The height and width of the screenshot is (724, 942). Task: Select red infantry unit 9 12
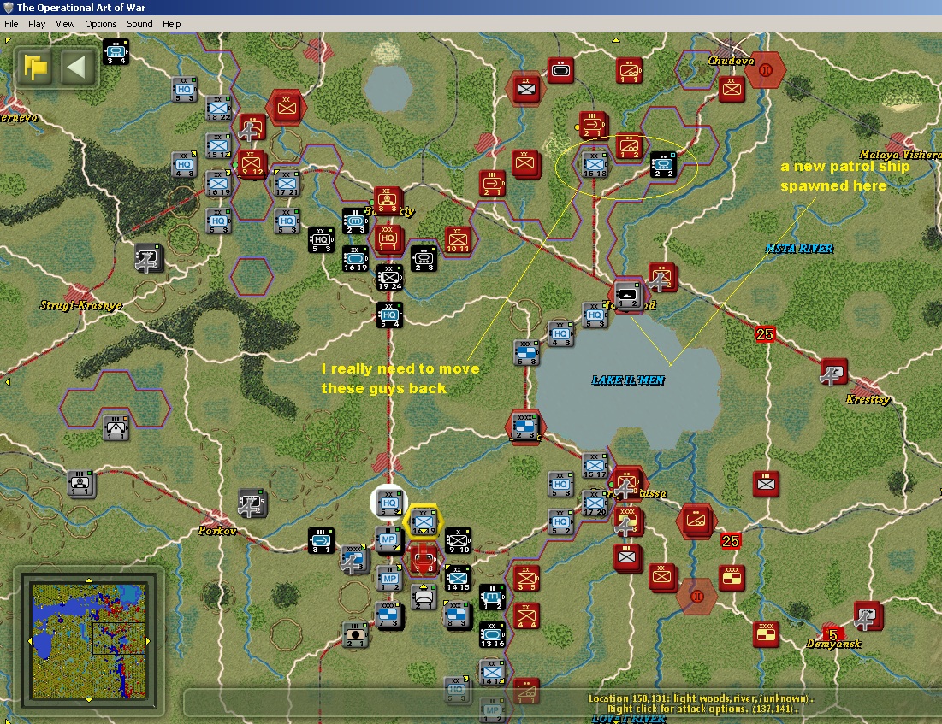pos(252,164)
